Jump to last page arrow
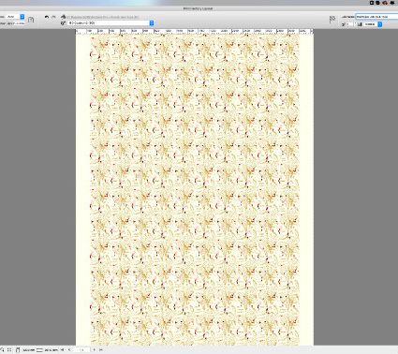Image resolution: width=398 pixels, height=354 pixels. (x=100, y=350)
